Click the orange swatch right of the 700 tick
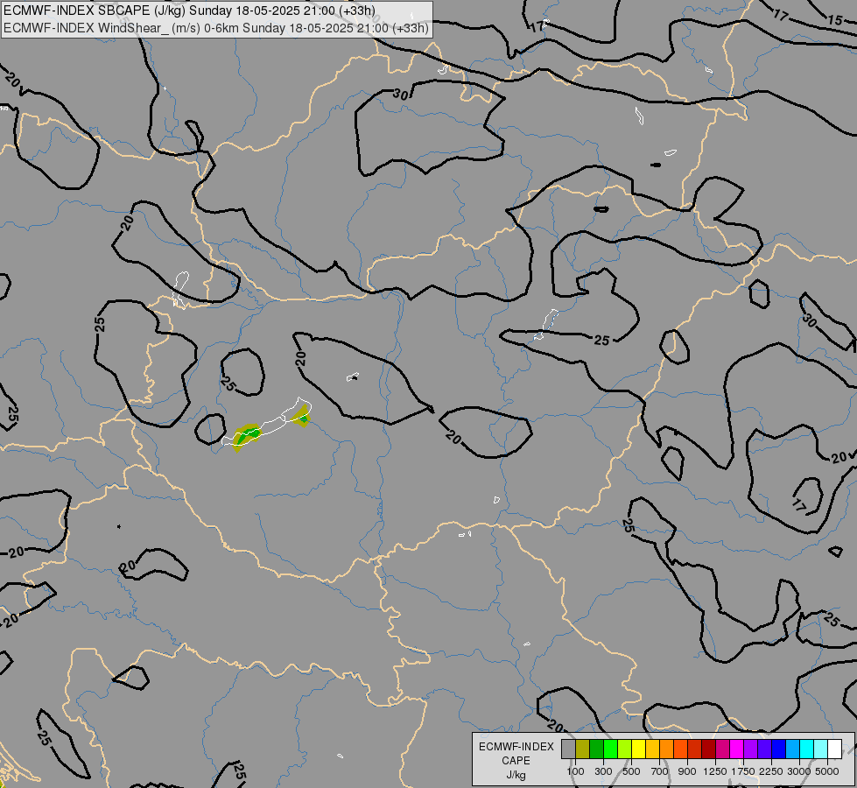The width and height of the screenshot is (857, 788). [x=667, y=749]
